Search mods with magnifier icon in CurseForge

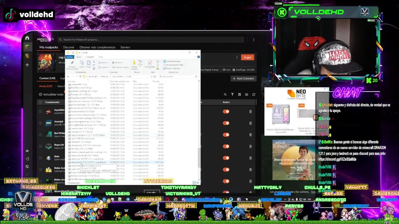click(225, 95)
